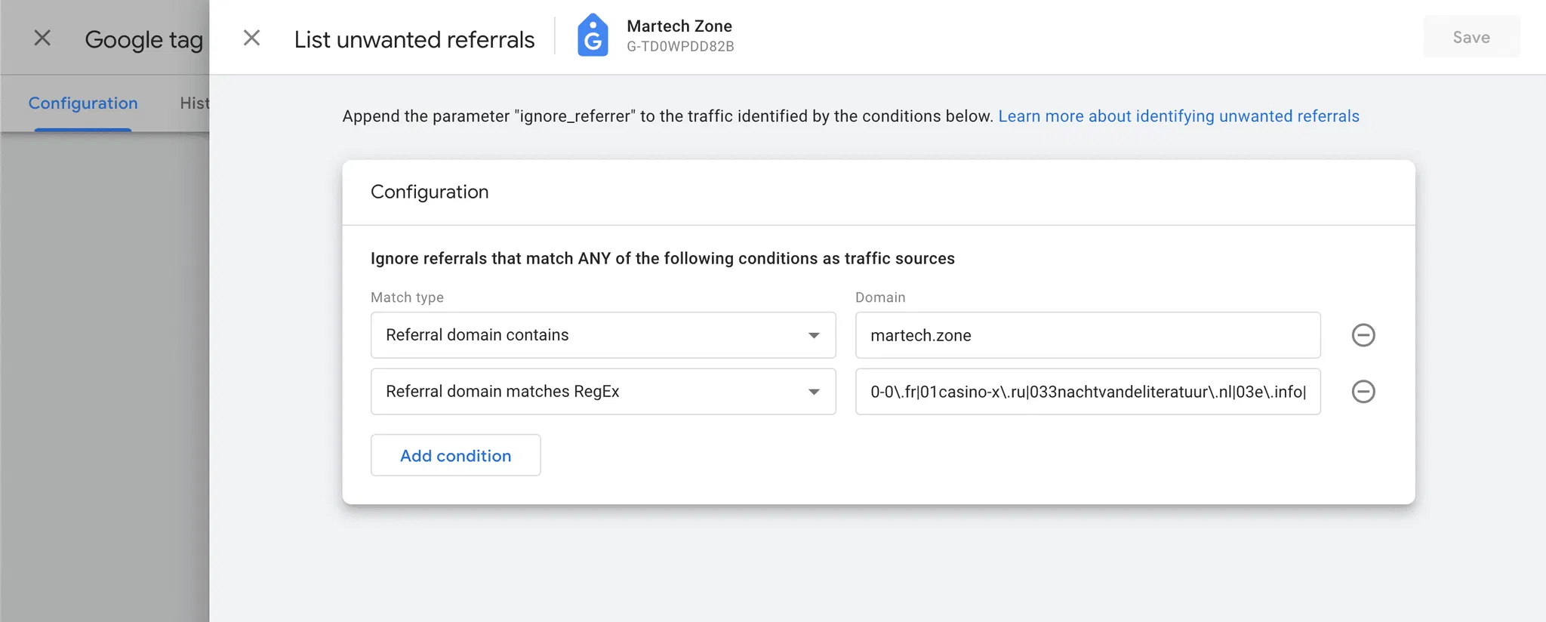Click the List unwanted referrals heading
Viewport: 1546px width, 622px height.
click(x=414, y=39)
